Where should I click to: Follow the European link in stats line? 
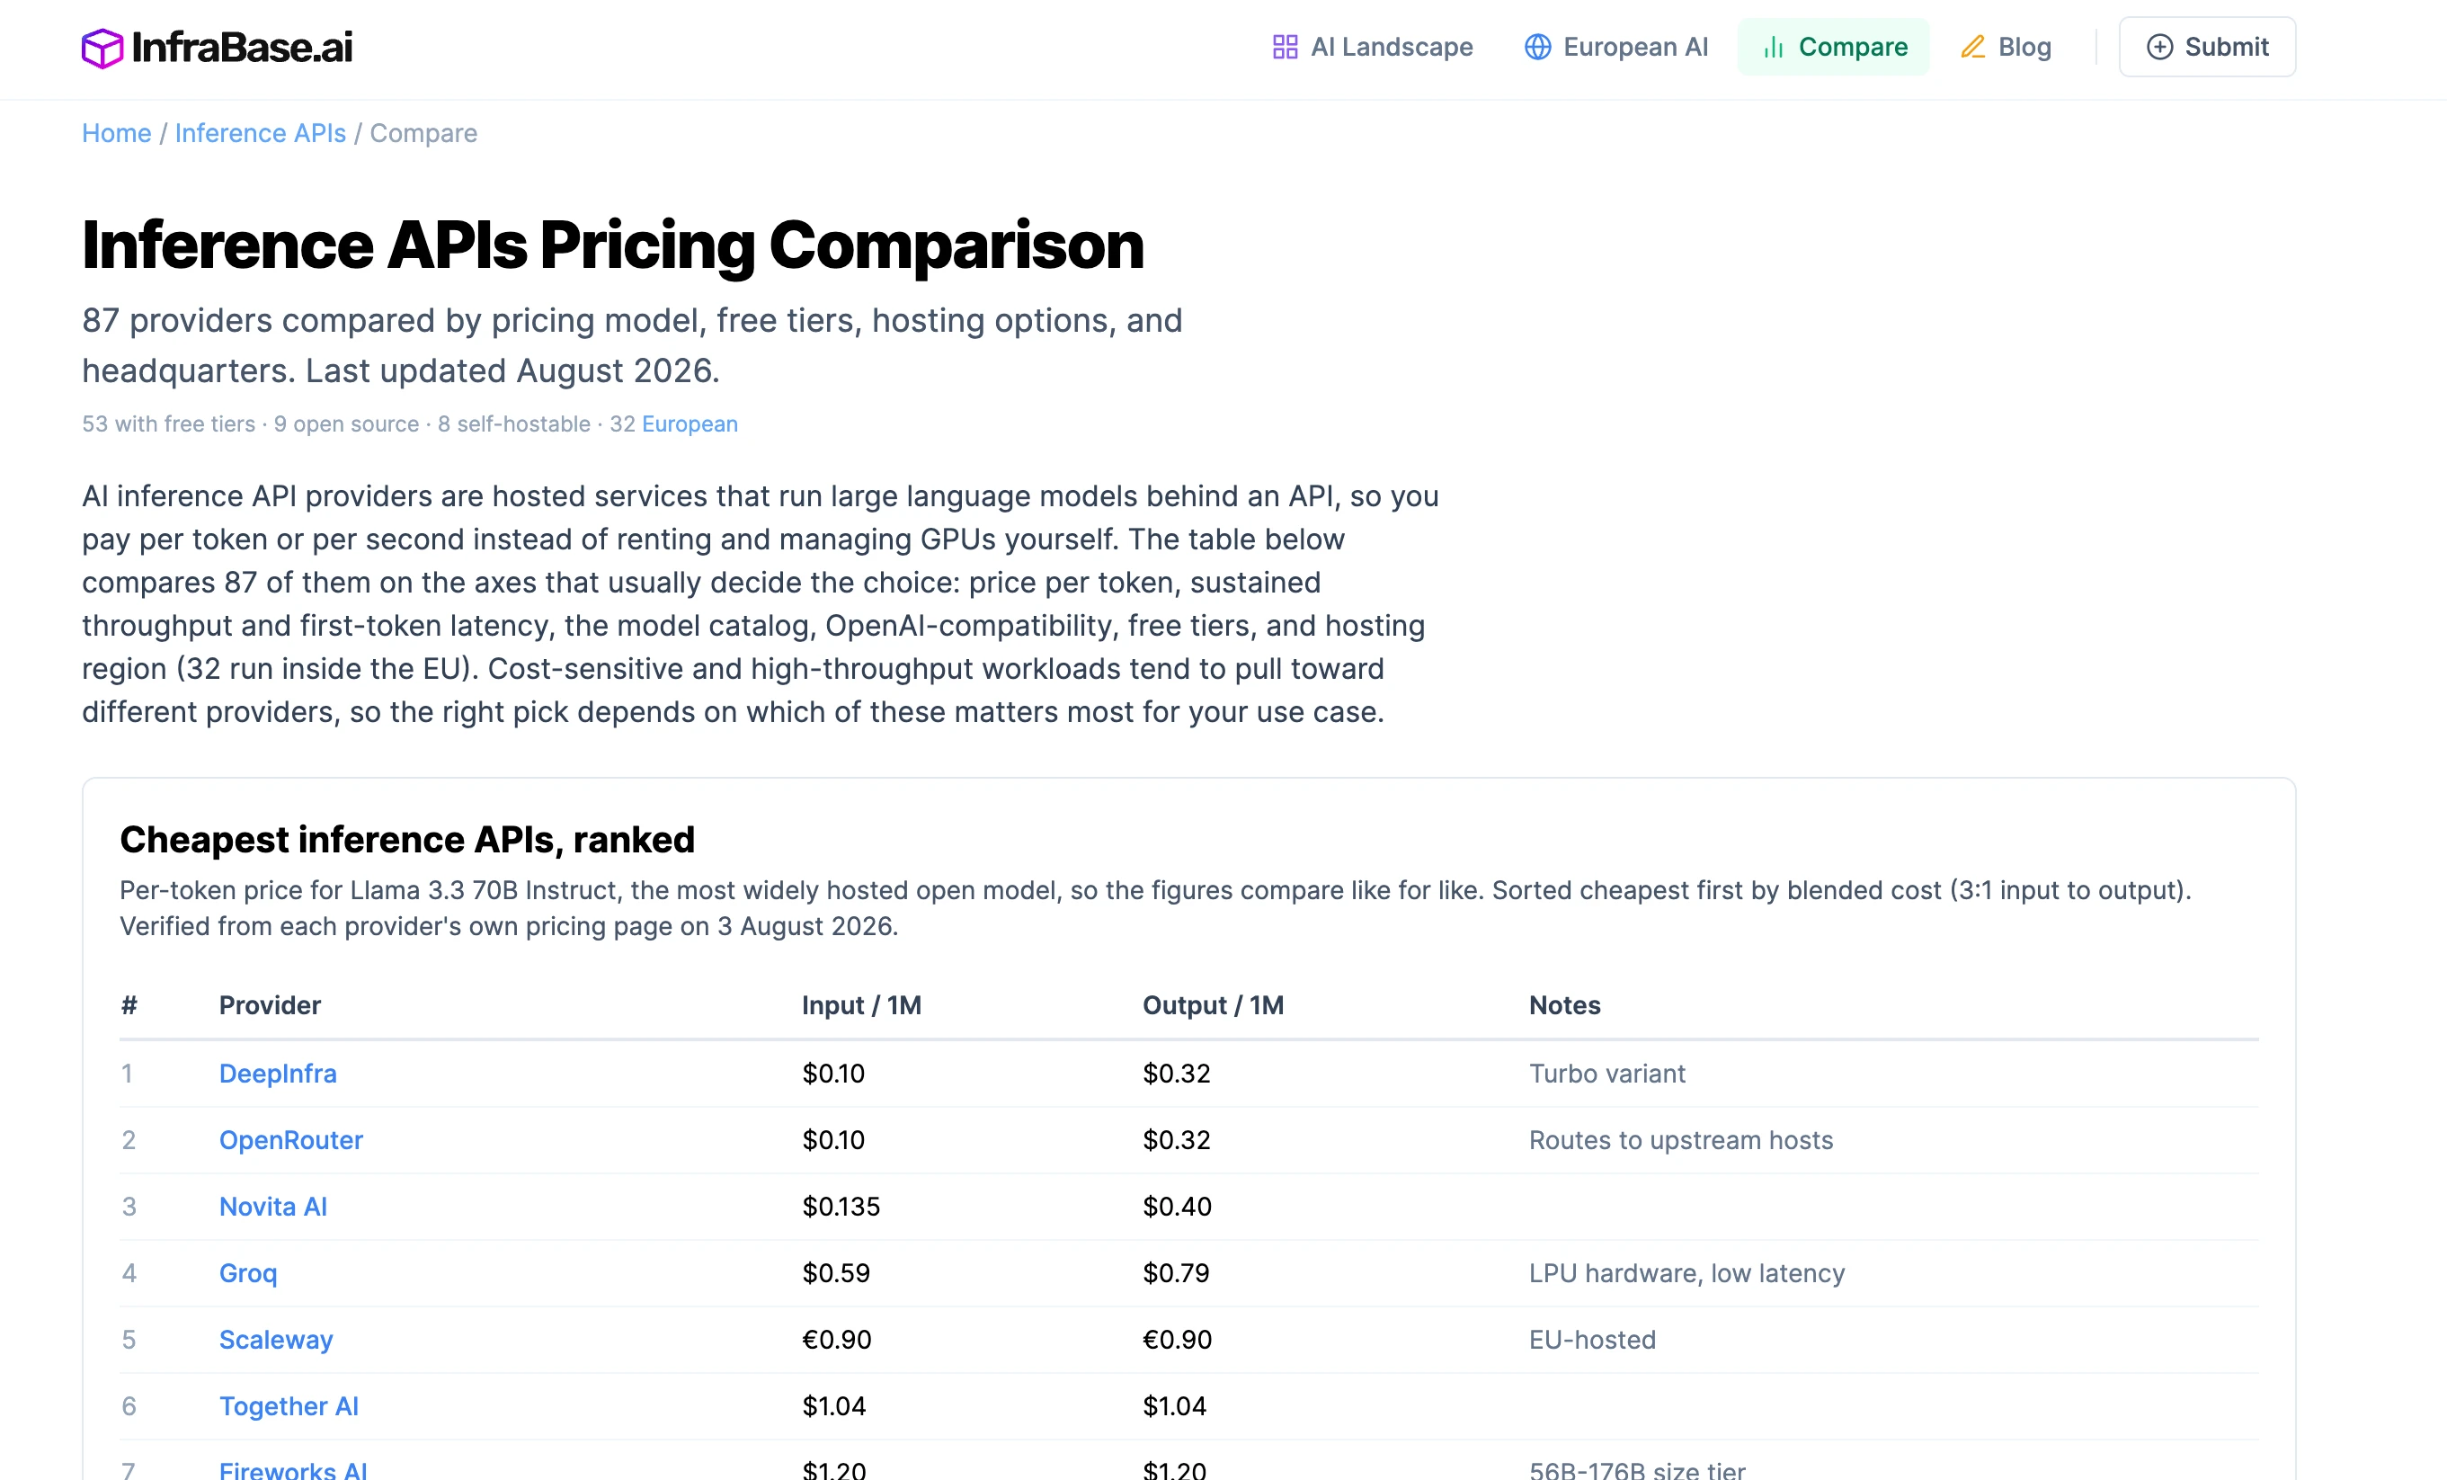click(x=690, y=424)
